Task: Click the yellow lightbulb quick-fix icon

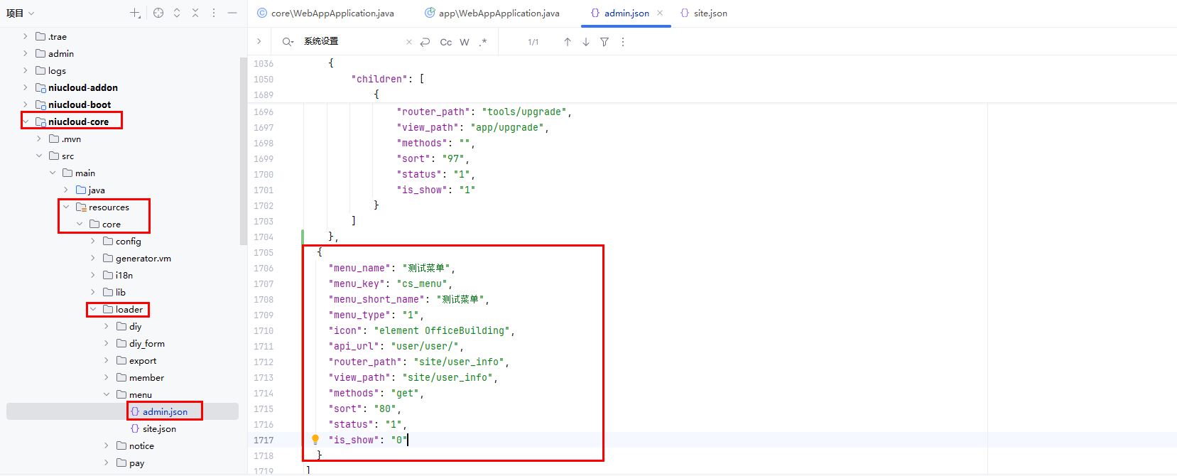Action: click(315, 440)
